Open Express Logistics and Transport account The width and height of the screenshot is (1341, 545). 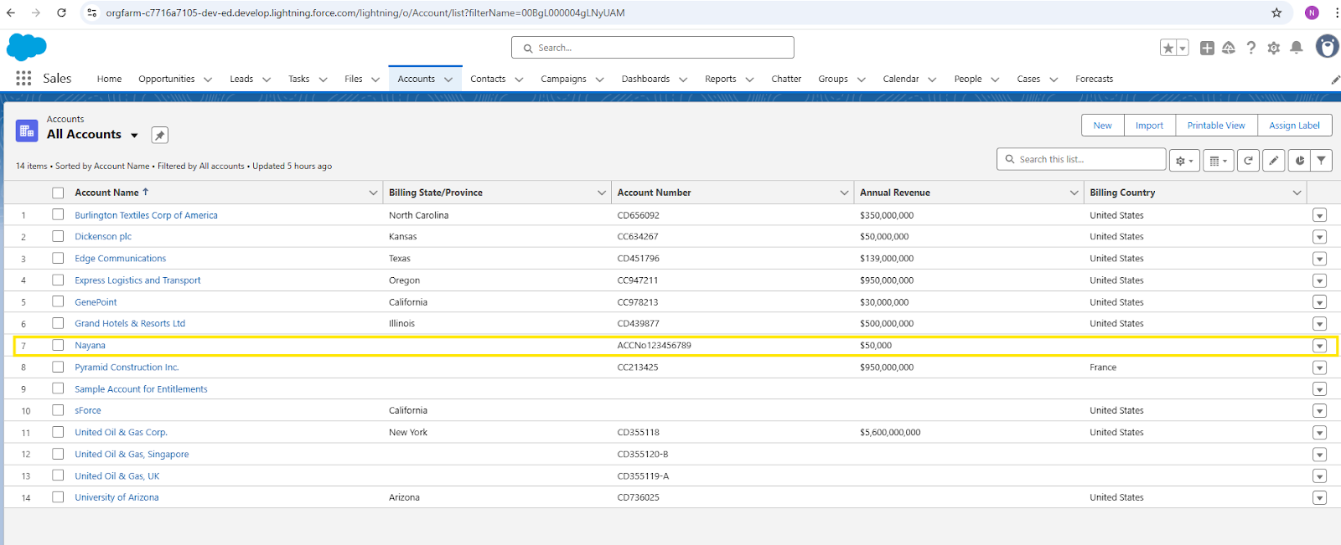(x=137, y=280)
